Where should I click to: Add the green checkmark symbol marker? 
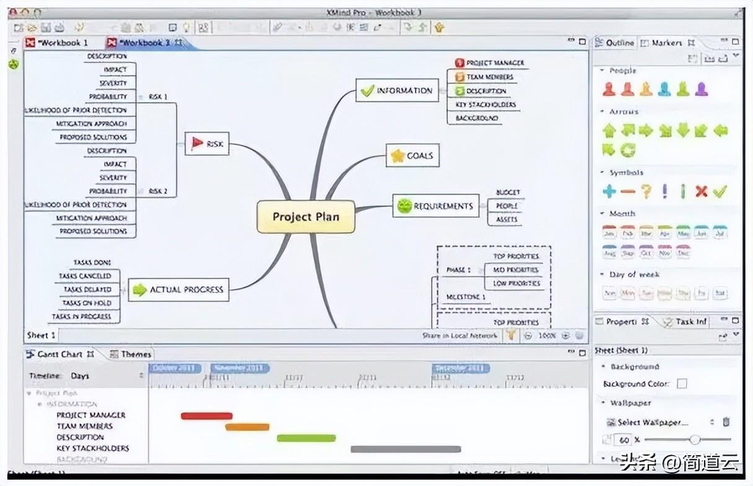(x=719, y=192)
